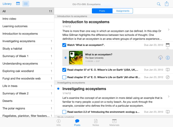Open the bee video thumbnail
Viewport: 173px width, 127px height.
coord(76,58)
